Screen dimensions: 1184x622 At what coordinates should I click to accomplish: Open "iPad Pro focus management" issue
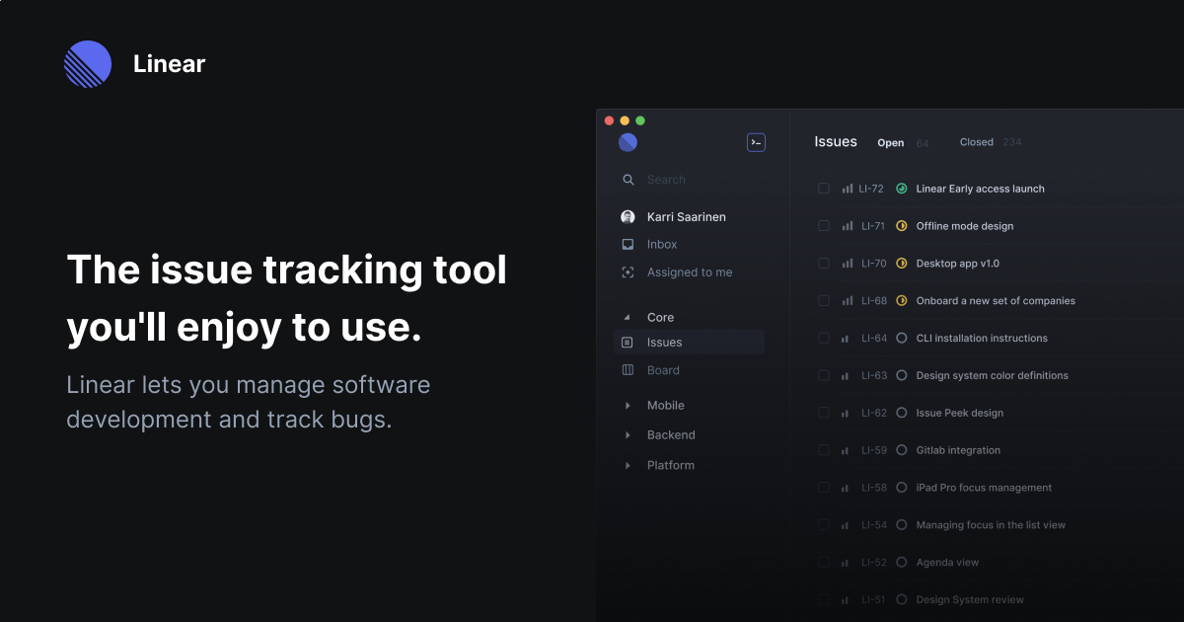point(984,488)
